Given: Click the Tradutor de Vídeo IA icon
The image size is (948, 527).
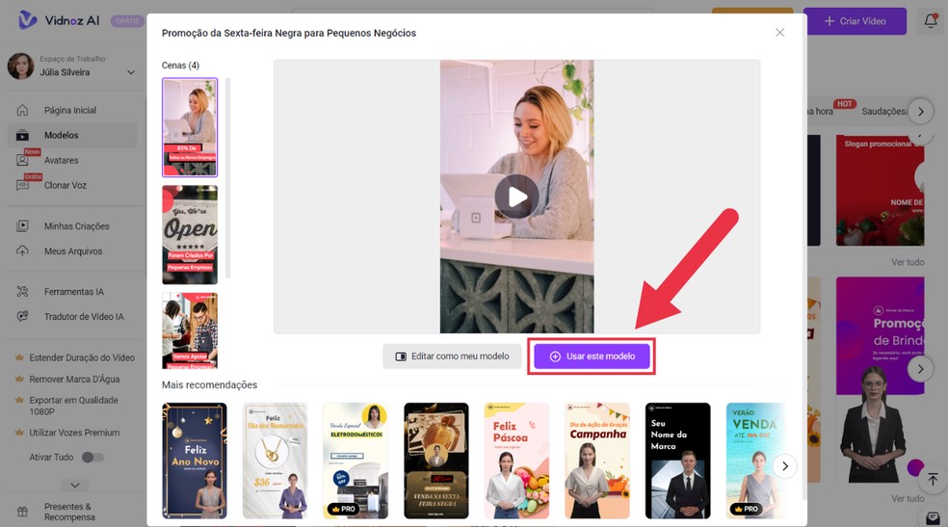Looking at the screenshot, I should click(22, 316).
